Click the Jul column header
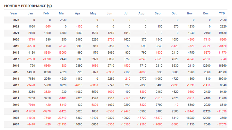232x130 pixels. 126,13
